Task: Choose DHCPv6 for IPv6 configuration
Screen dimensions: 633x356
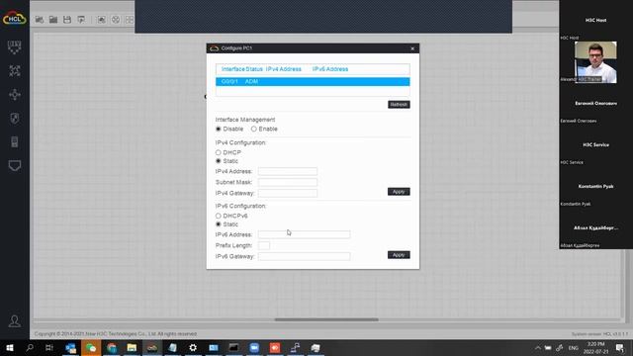Action: click(219, 216)
